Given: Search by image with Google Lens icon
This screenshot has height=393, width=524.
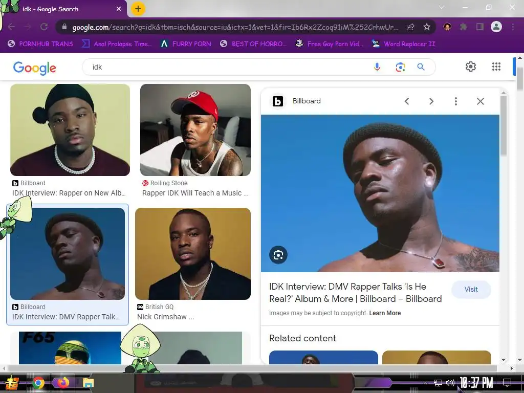Looking at the screenshot, I should tap(400, 67).
